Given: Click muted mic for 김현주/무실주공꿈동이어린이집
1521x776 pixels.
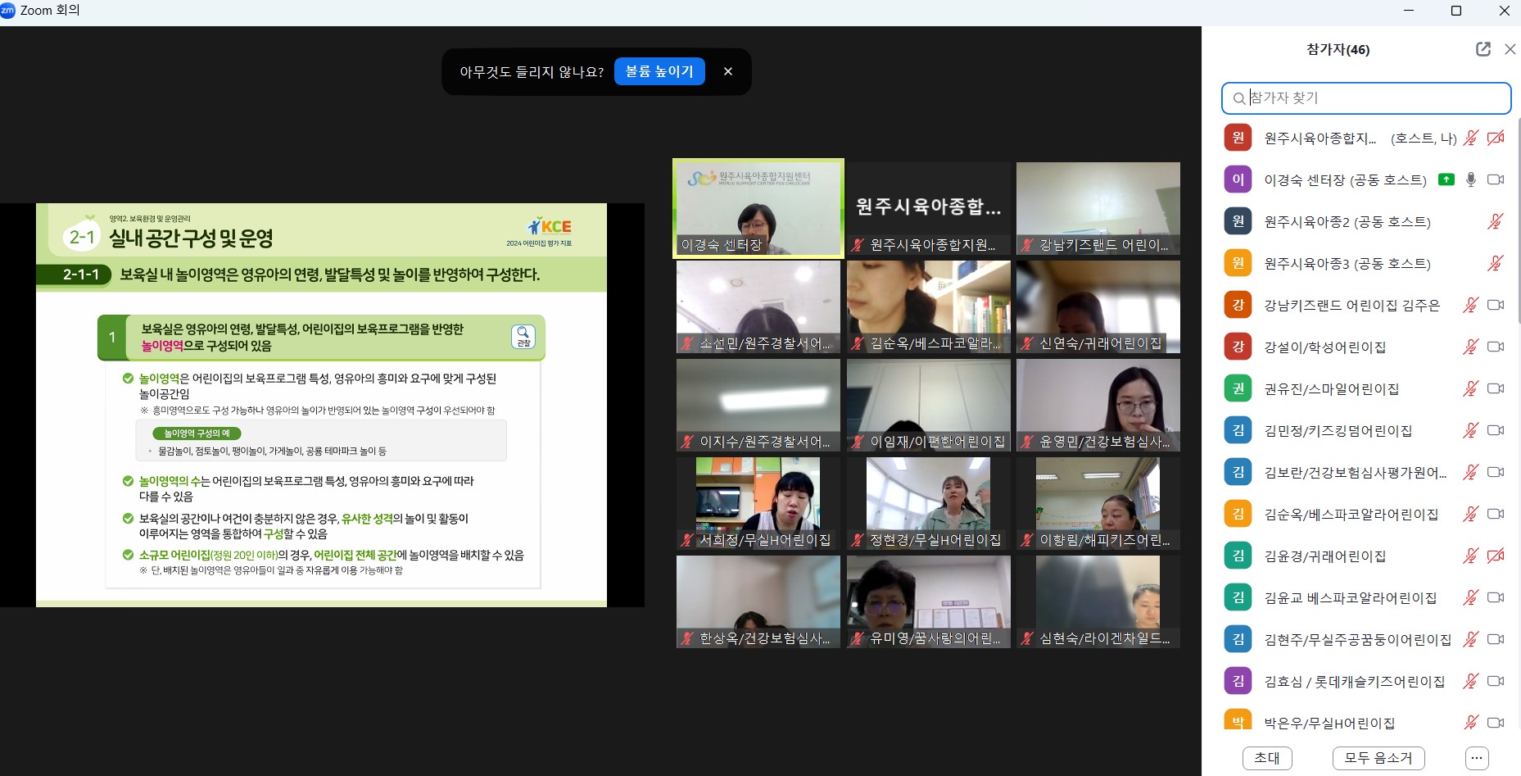Looking at the screenshot, I should coord(1471,639).
